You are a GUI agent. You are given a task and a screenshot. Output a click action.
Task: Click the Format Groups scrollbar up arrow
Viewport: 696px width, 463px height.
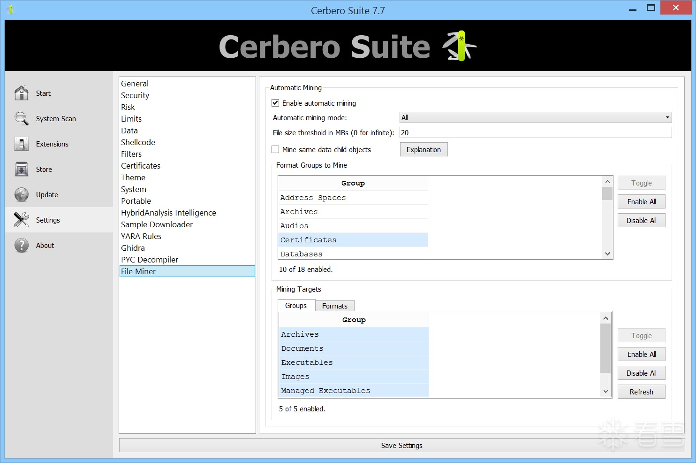[x=607, y=182]
